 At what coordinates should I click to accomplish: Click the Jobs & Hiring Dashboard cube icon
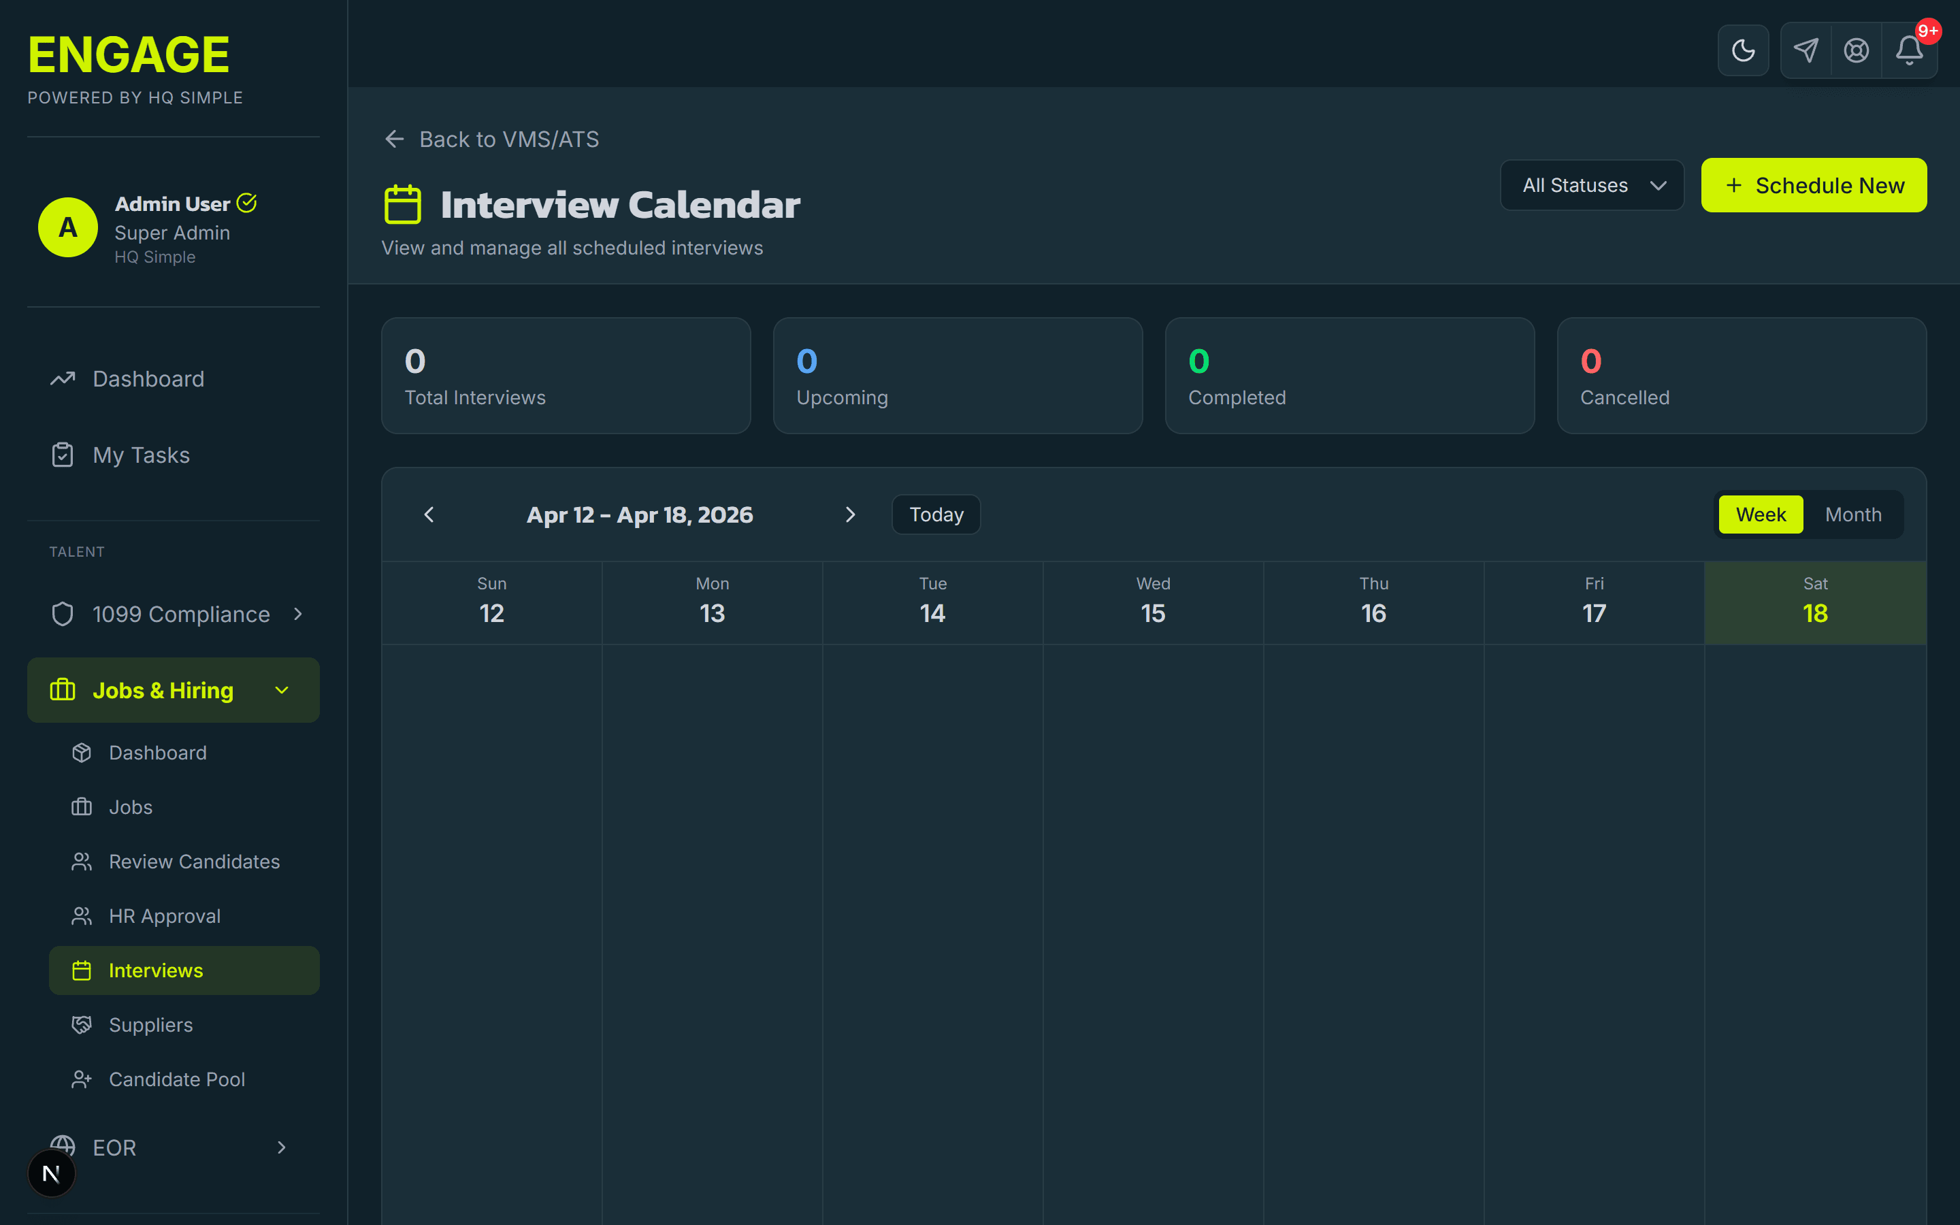[x=82, y=753]
